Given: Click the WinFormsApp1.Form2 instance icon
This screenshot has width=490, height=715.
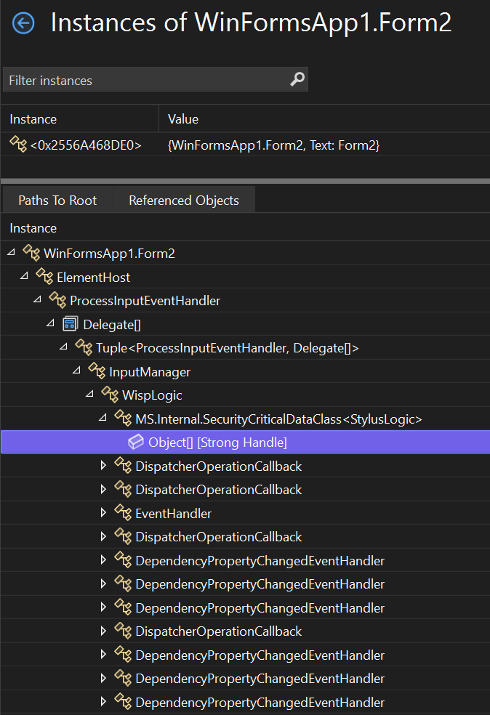Looking at the screenshot, I should tap(33, 253).
